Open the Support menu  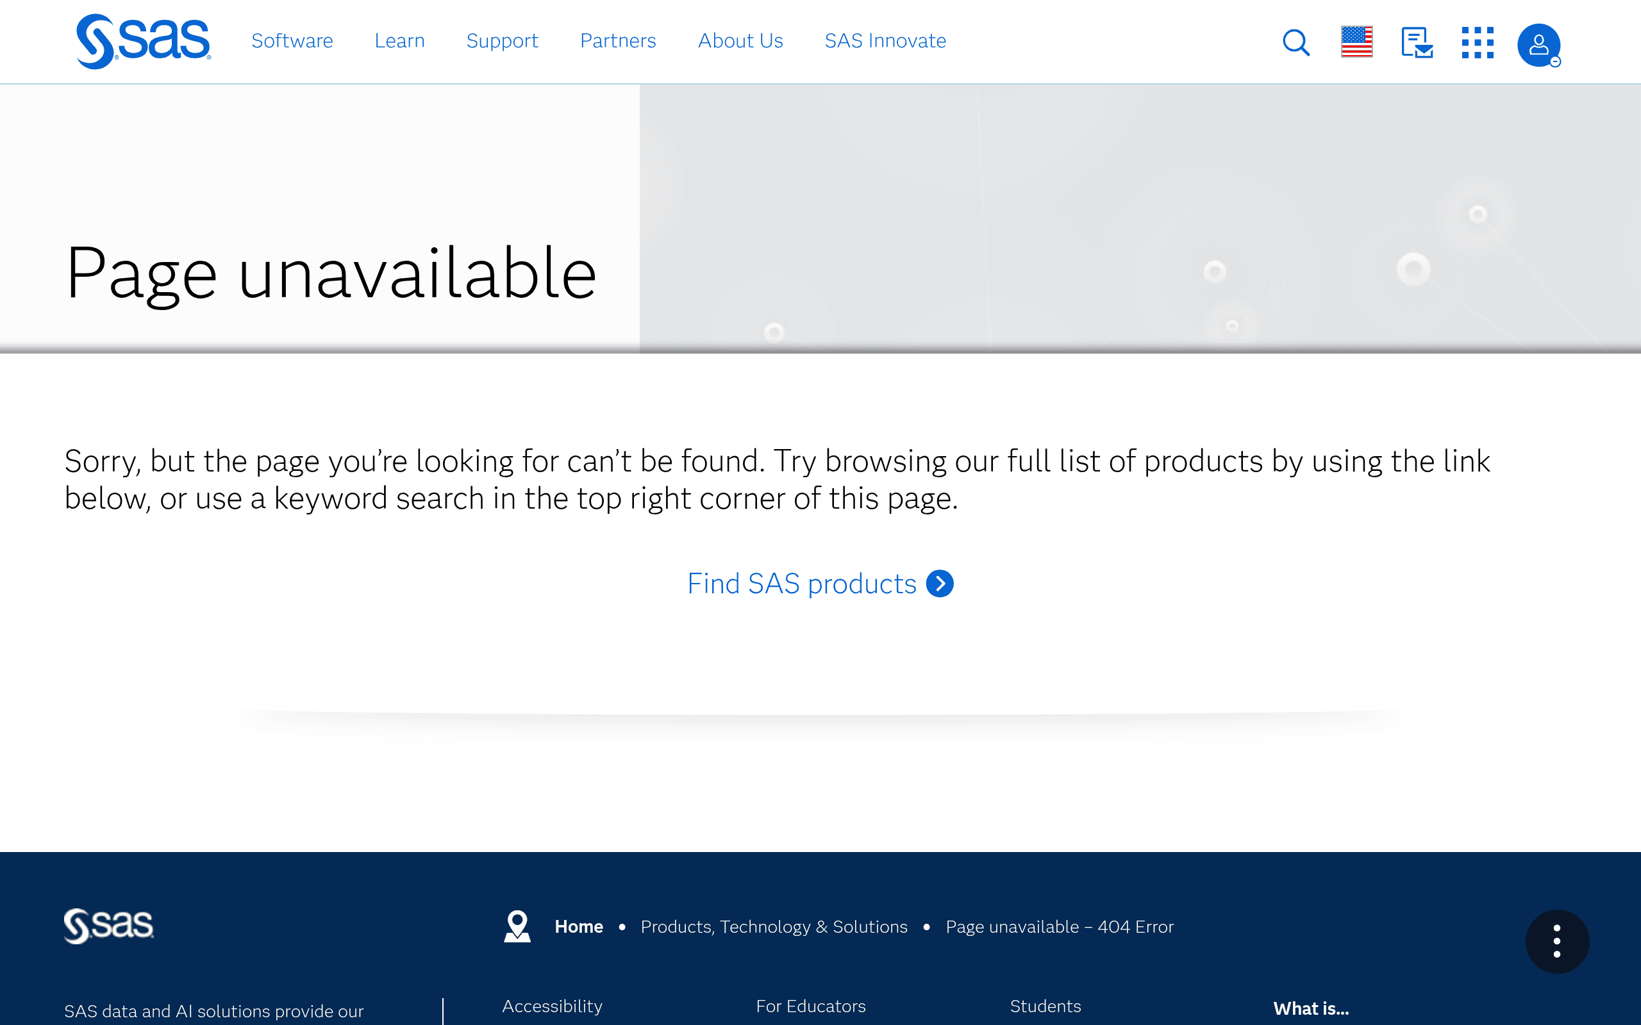503,40
